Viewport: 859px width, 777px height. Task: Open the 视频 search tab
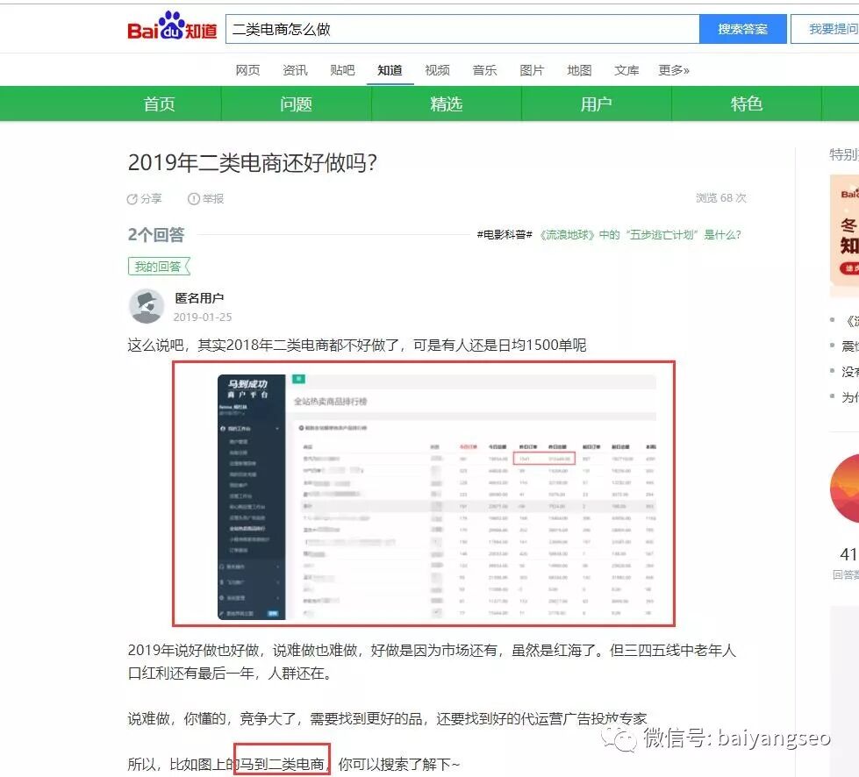click(x=437, y=70)
